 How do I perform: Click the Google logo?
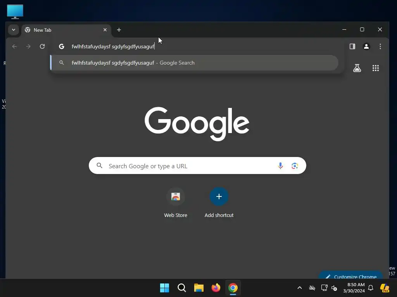(197, 124)
